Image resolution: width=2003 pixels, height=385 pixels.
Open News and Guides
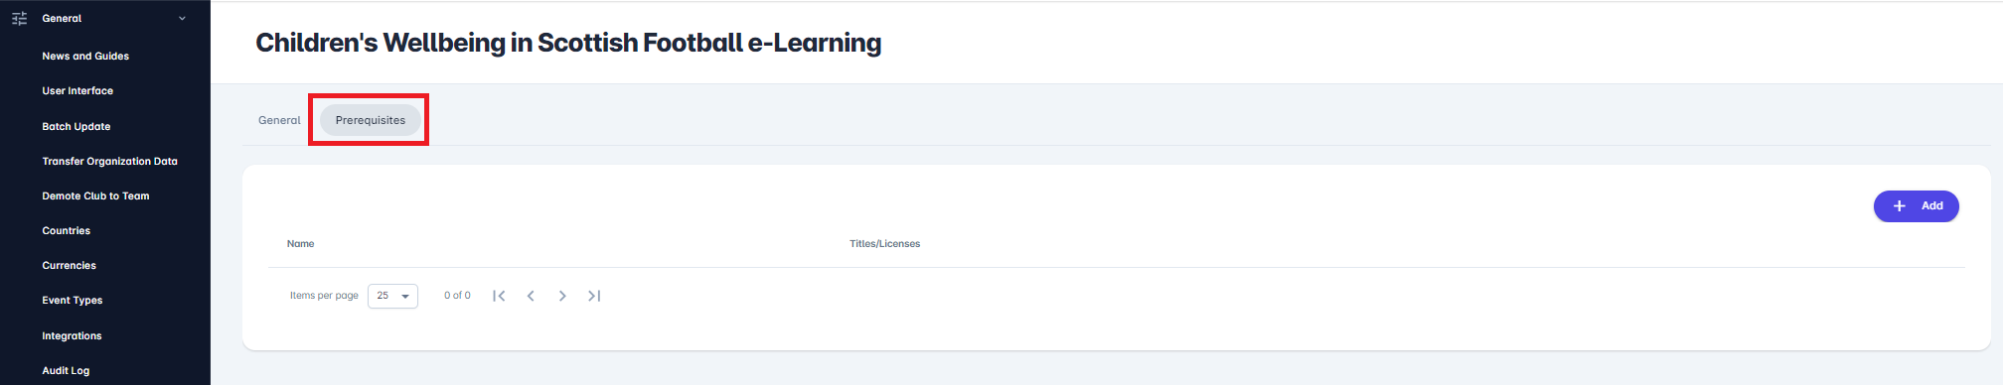tap(85, 56)
